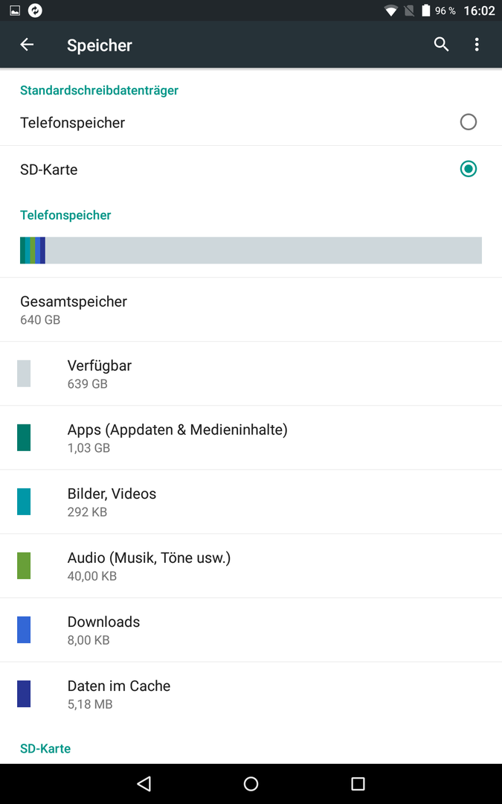The image size is (502, 804).
Task: Select the Telefonspeicher radio button
Action: point(469,122)
